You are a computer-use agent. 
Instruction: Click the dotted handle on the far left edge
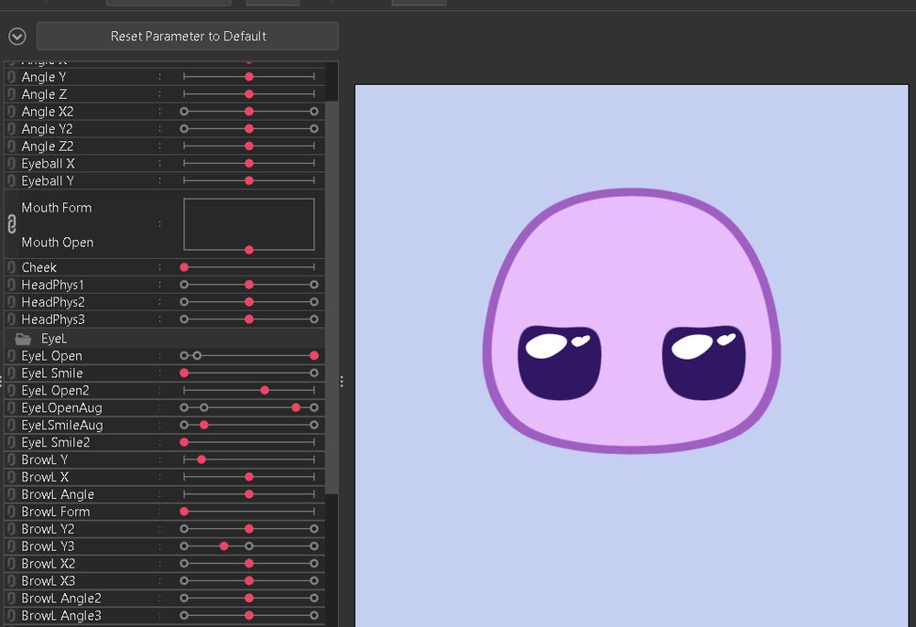click(3, 379)
